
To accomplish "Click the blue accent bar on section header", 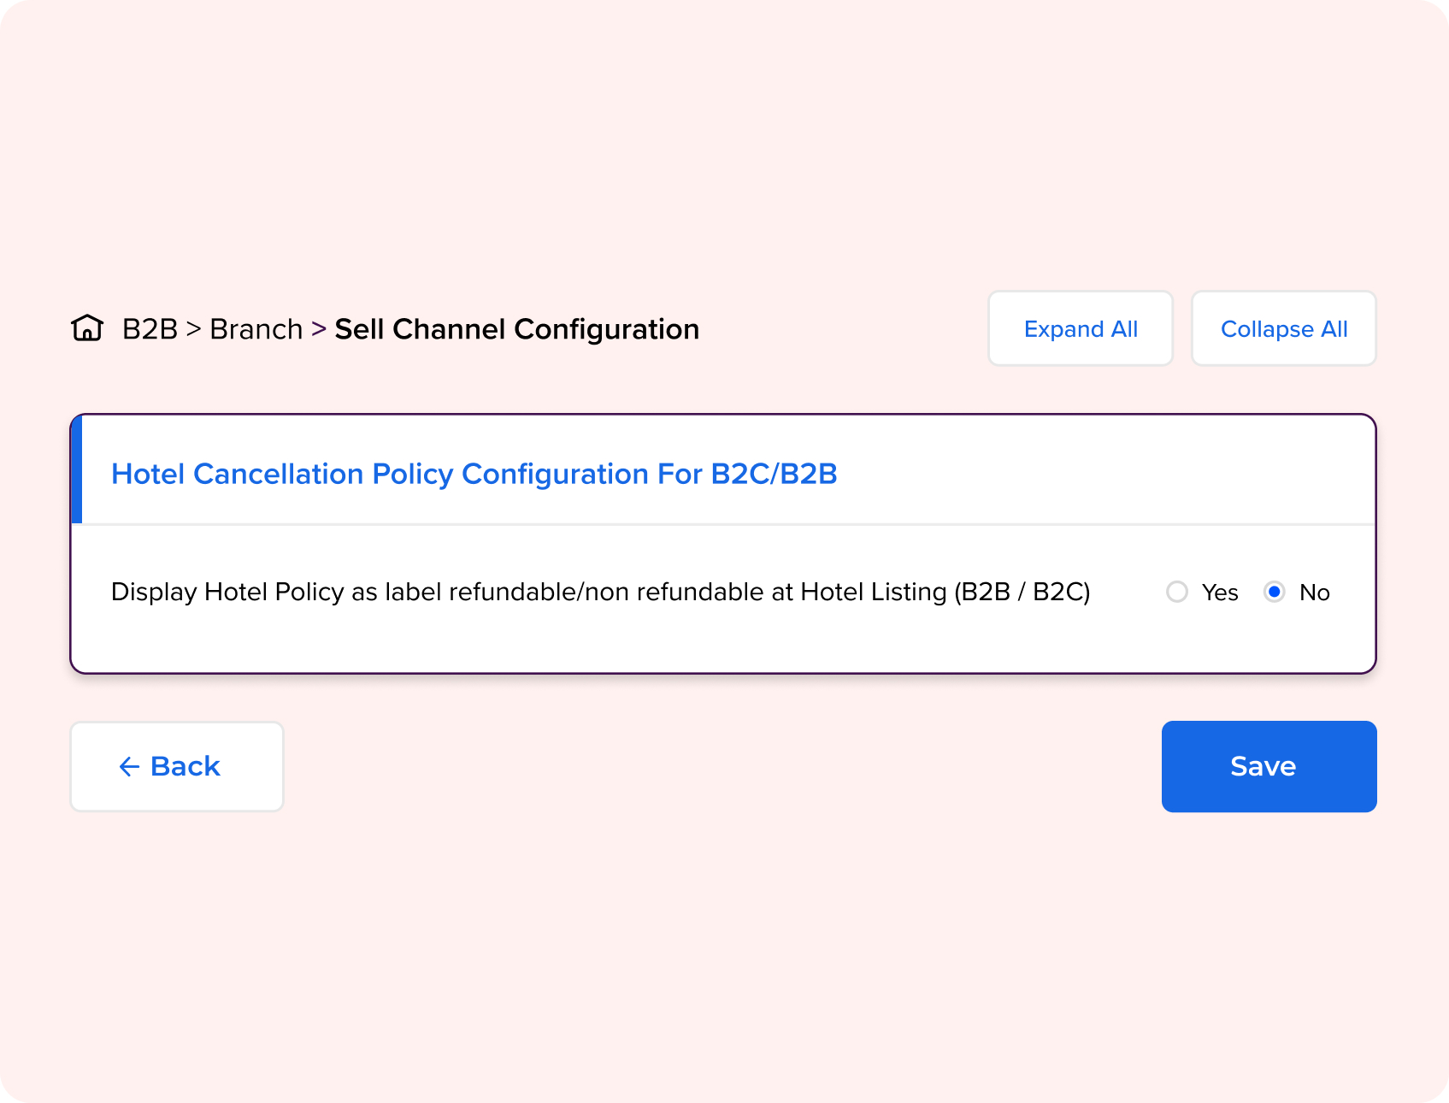I will [x=77, y=469].
